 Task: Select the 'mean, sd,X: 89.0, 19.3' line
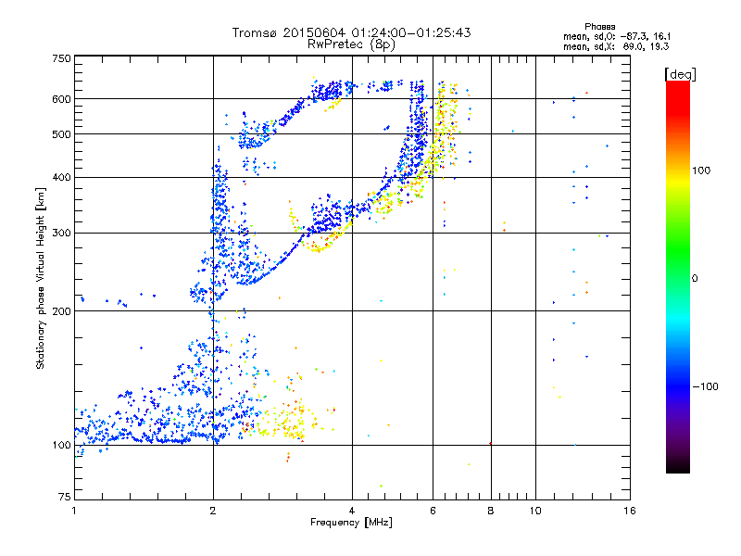[x=616, y=46]
